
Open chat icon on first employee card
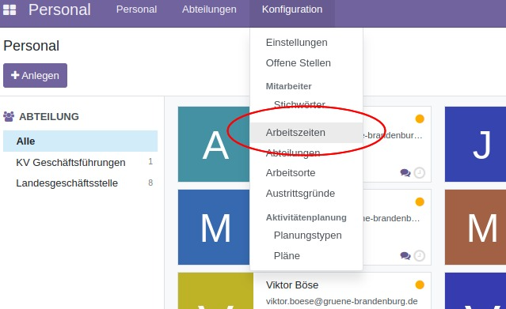(405, 173)
